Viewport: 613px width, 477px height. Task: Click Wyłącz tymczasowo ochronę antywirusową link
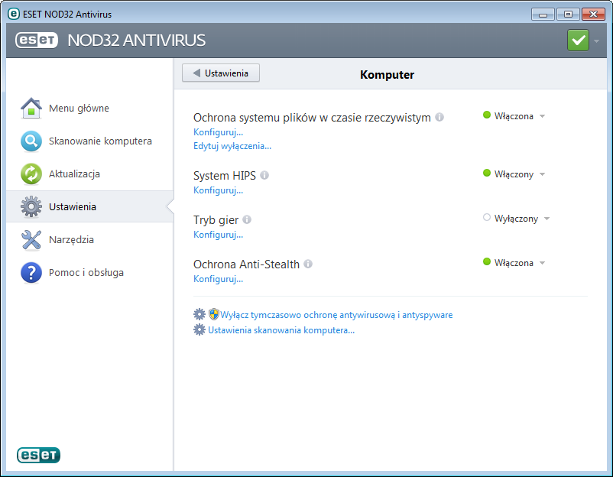336,315
